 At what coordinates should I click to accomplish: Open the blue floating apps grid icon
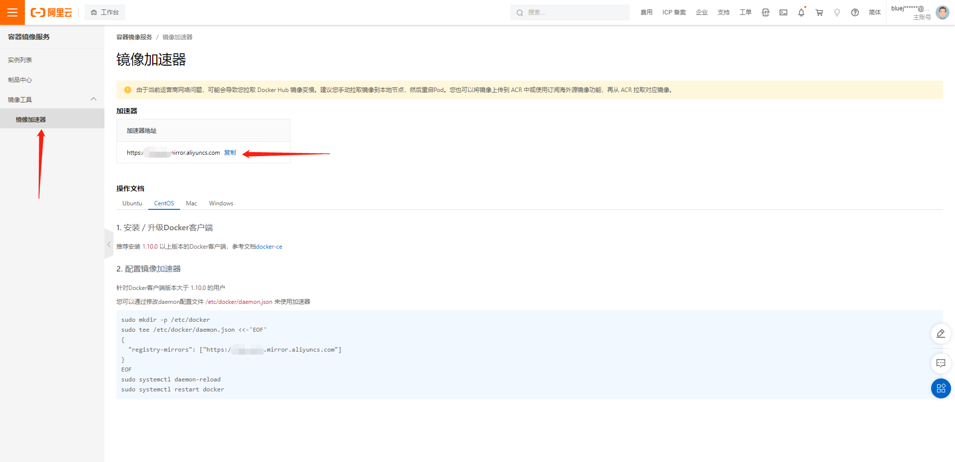click(941, 388)
